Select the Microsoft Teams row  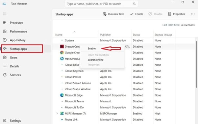124,101
